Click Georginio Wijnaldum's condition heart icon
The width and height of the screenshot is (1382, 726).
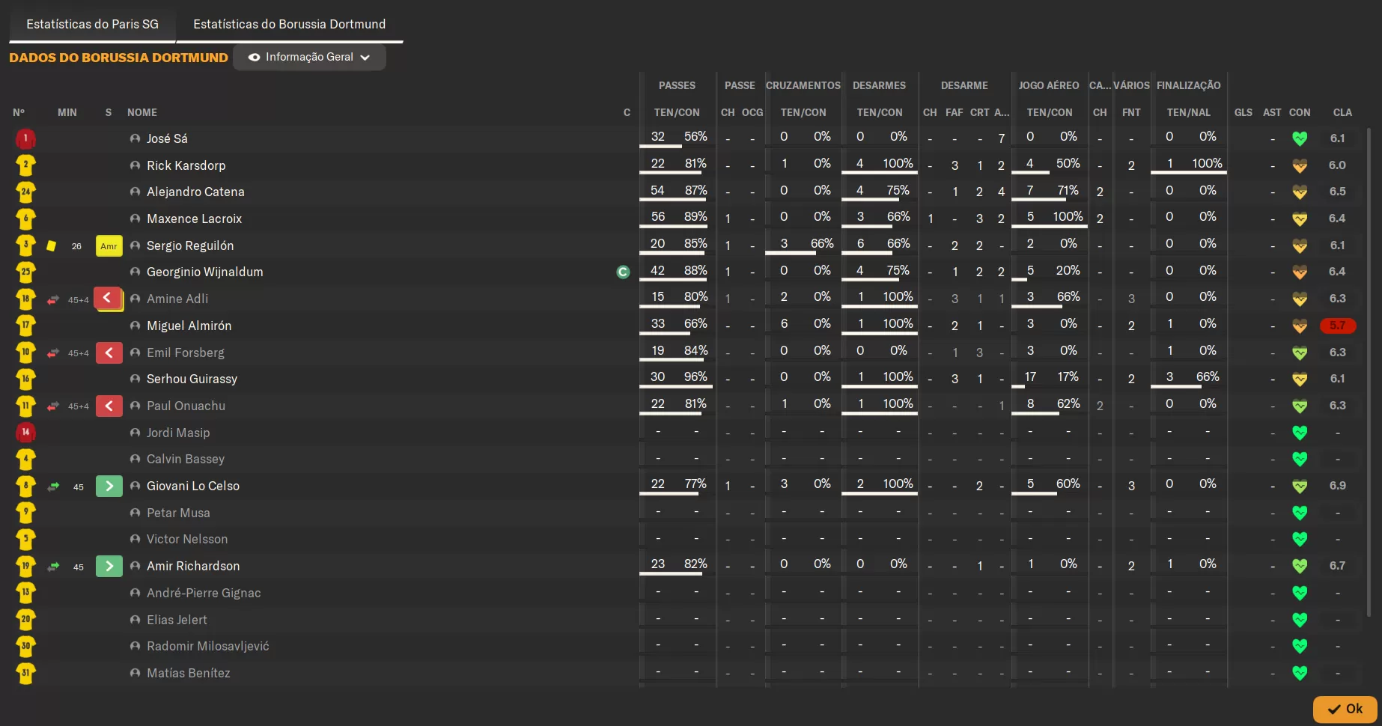click(x=1300, y=272)
